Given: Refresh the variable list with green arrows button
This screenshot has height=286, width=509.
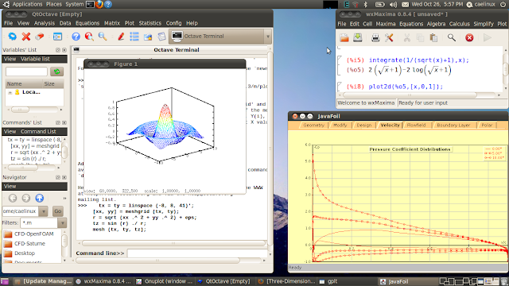Looking at the screenshot, I should (x=56, y=71).
